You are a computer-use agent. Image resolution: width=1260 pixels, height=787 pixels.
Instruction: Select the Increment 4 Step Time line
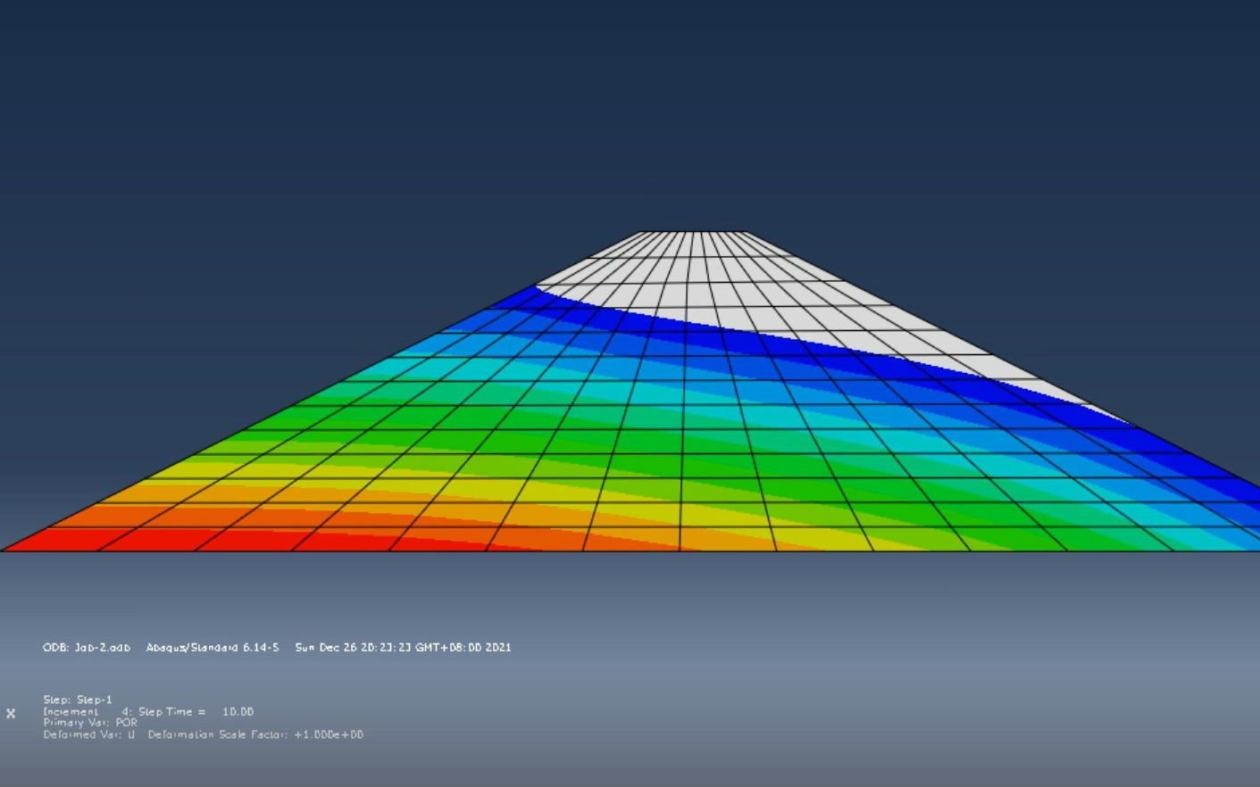148,711
